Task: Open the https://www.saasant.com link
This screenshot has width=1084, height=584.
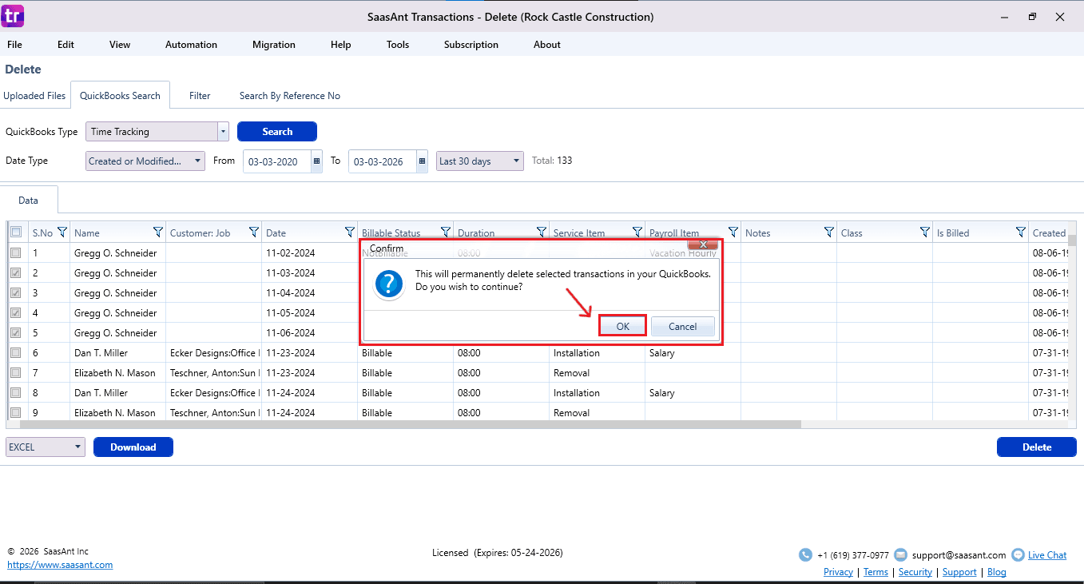Action: pos(60,565)
